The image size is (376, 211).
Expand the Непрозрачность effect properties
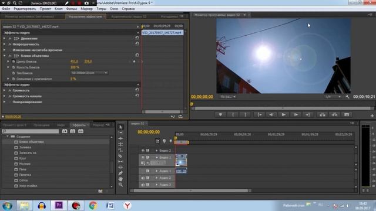pyautogui.click(x=4, y=44)
